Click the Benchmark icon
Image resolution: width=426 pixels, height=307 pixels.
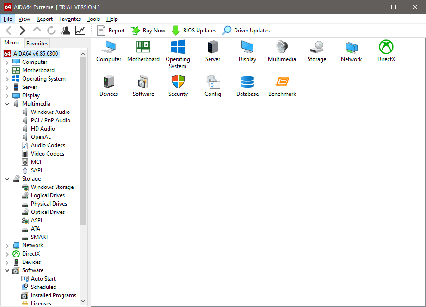pos(282,82)
